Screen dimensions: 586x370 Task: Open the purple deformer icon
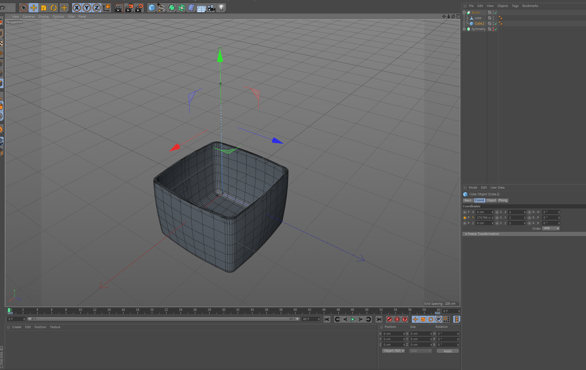pos(192,8)
